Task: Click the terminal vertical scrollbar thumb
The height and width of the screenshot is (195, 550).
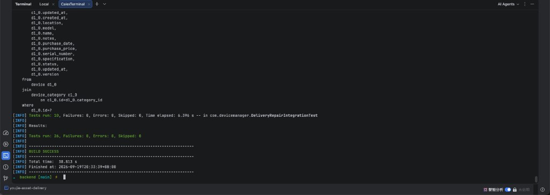Action: click(536, 179)
